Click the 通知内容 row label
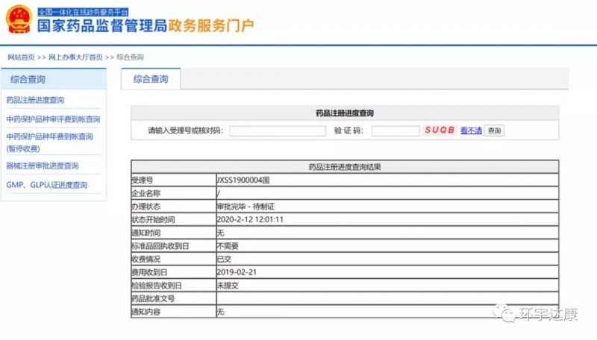Screen dimensions: 597x340 [146, 312]
